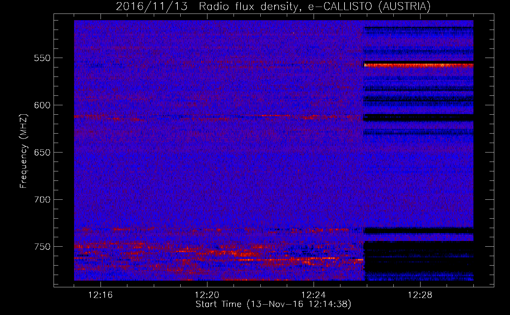510x315 pixels.
Task: Click the black band near 613 MHz after 12:26
Action: 419,117
